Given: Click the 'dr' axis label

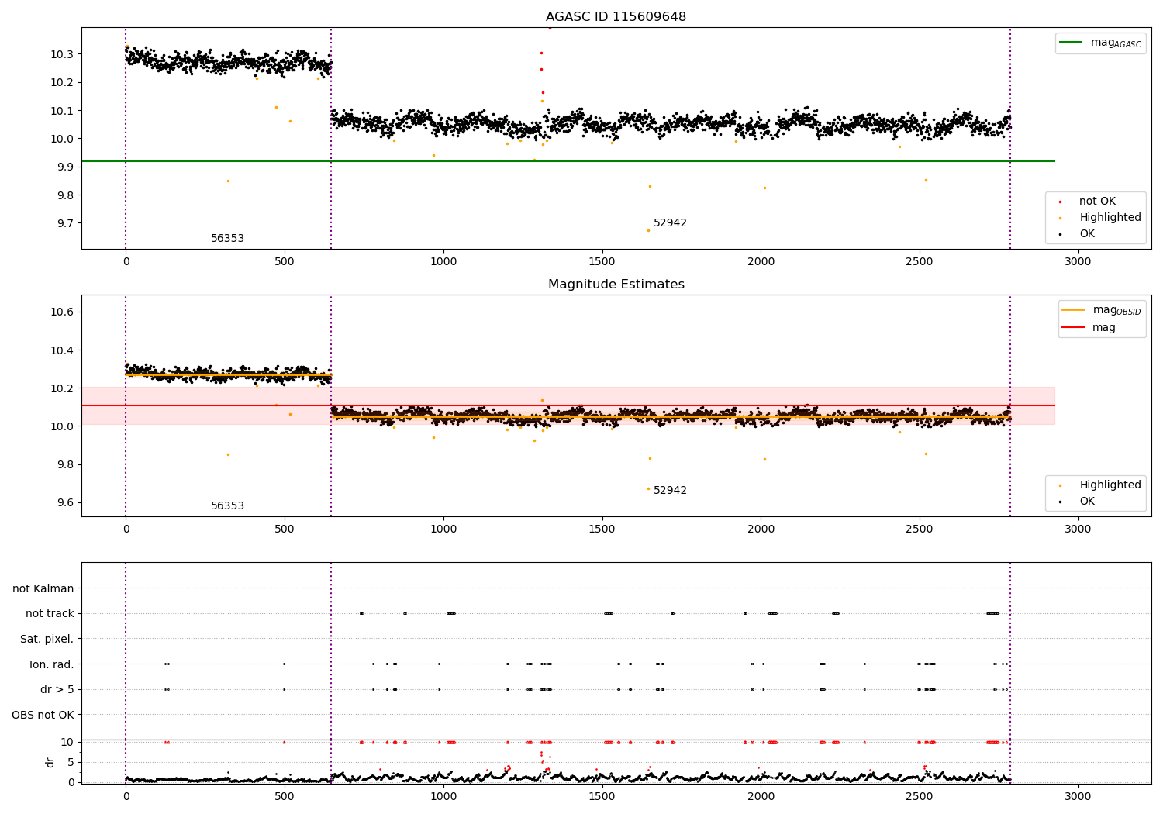Looking at the screenshot, I should [x=50, y=762].
